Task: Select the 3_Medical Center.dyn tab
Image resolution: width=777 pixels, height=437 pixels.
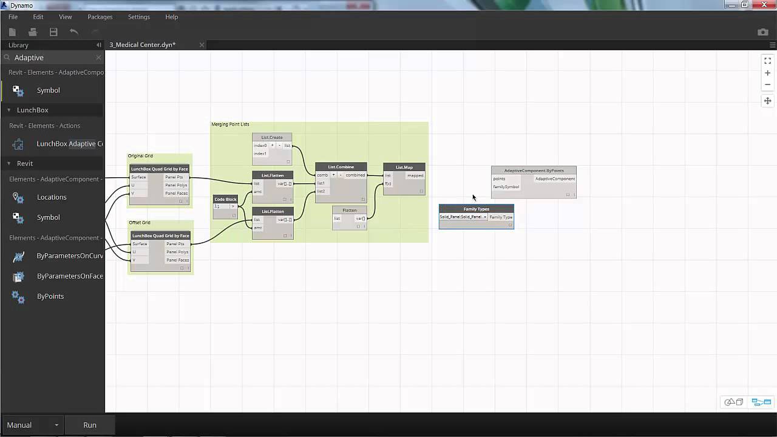Action: 142,44
